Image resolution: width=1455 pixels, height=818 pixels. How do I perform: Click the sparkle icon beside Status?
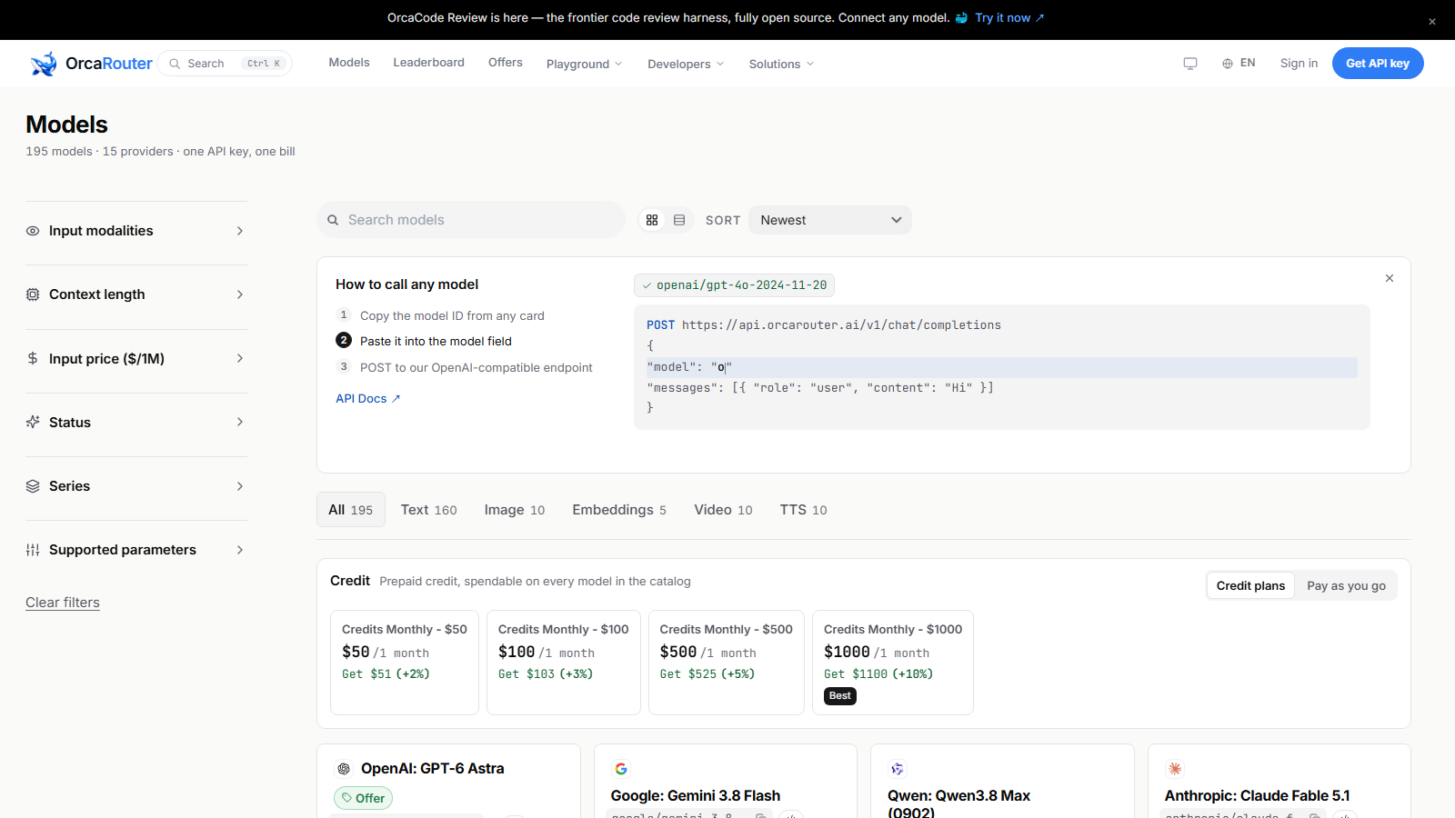pyautogui.click(x=33, y=422)
